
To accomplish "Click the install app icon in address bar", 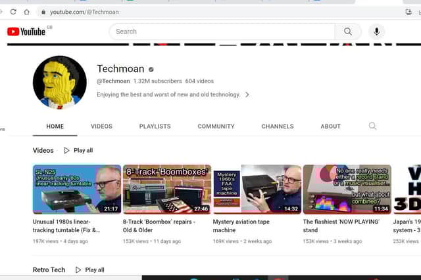I will 409,12.
